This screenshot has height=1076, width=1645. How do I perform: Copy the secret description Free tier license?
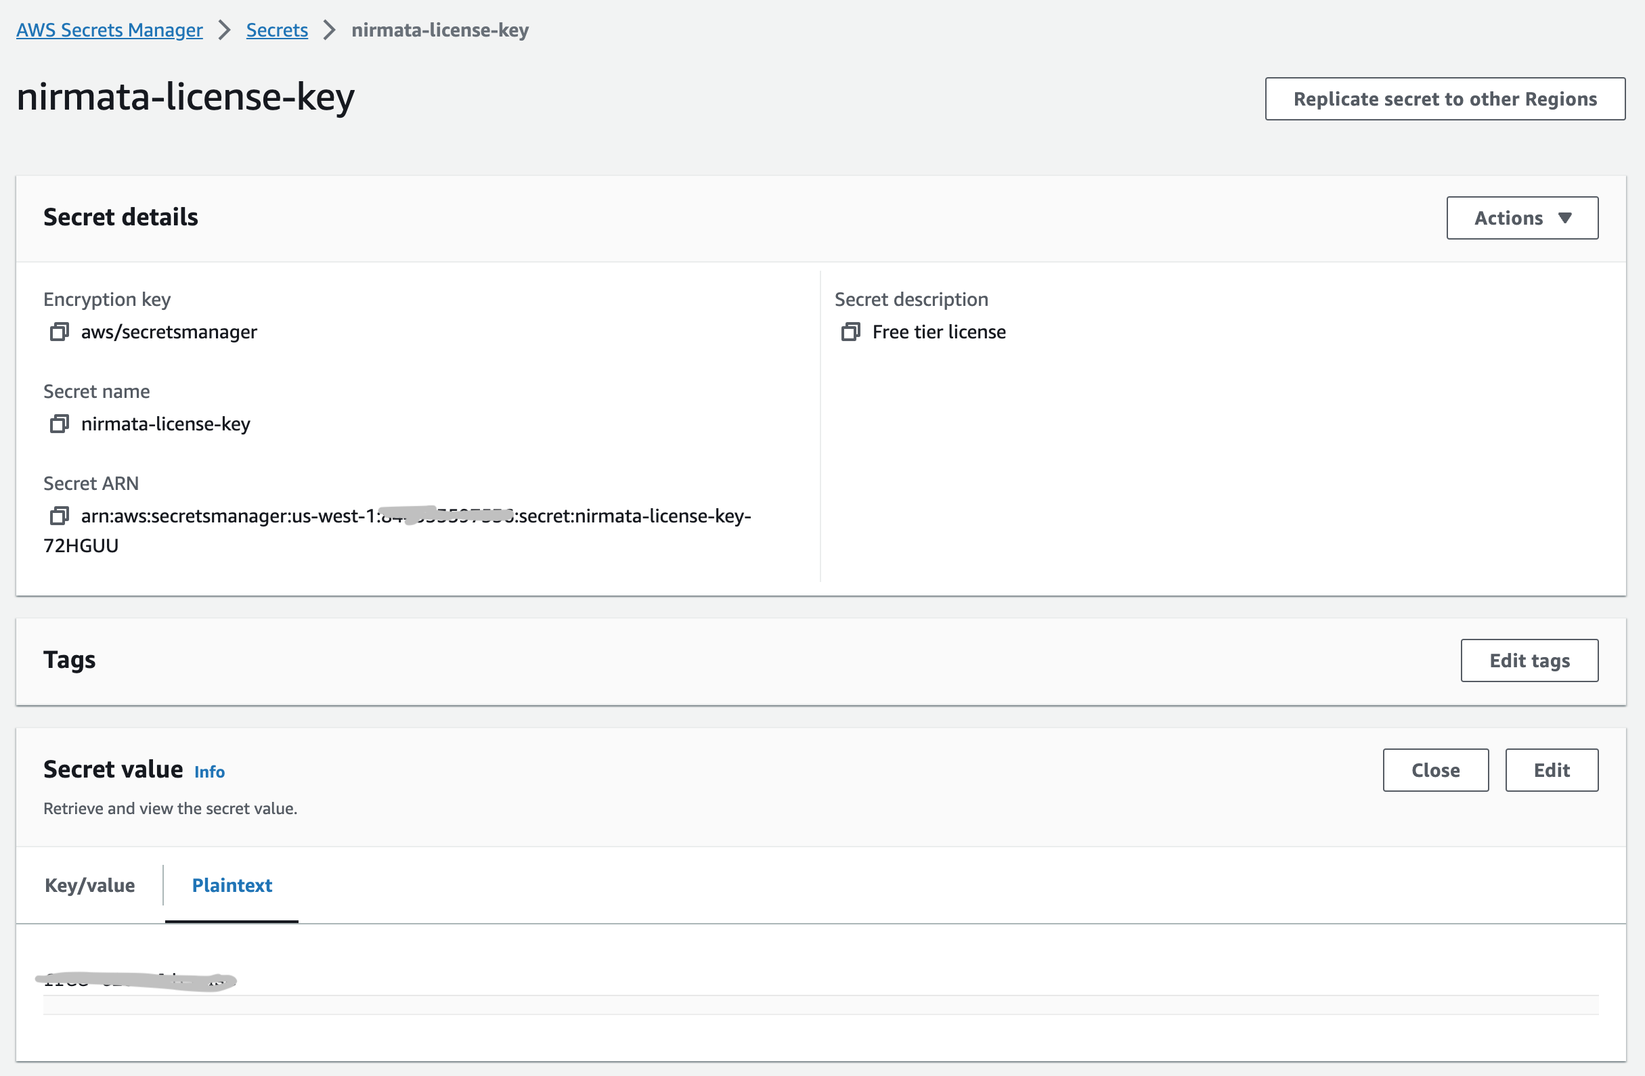(x=850, y=332)
